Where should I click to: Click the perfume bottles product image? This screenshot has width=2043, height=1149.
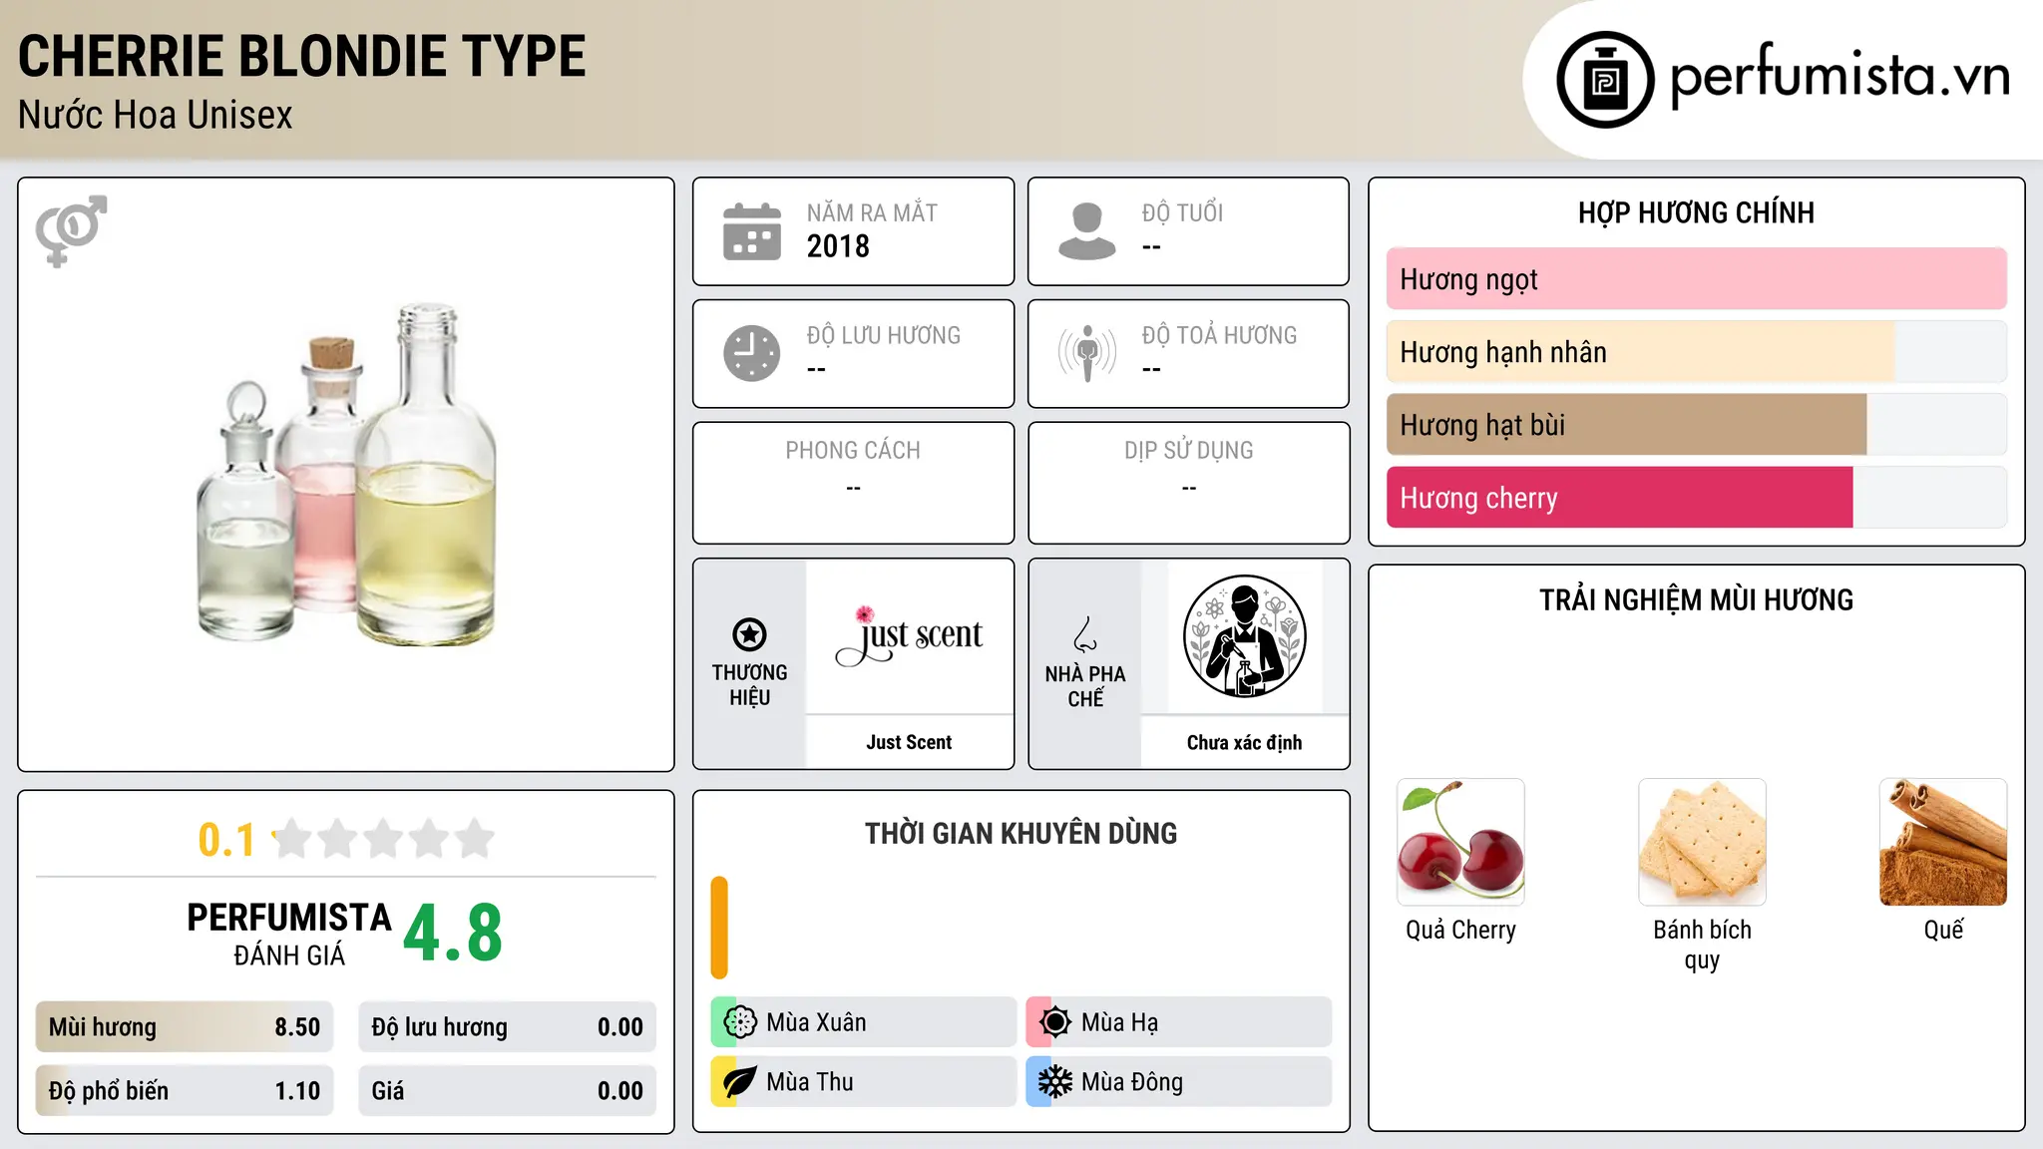pyautogui.click(x=346, y=474)
